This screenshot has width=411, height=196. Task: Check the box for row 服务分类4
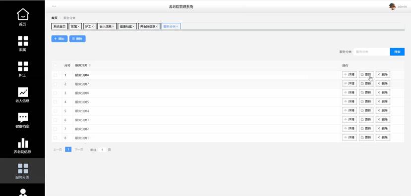(x=55, y=111)
